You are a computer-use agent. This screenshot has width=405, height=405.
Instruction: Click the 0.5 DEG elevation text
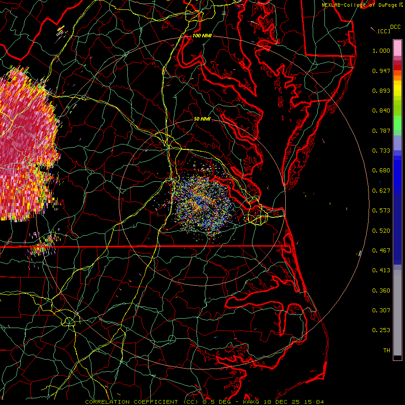pos(217,402)
